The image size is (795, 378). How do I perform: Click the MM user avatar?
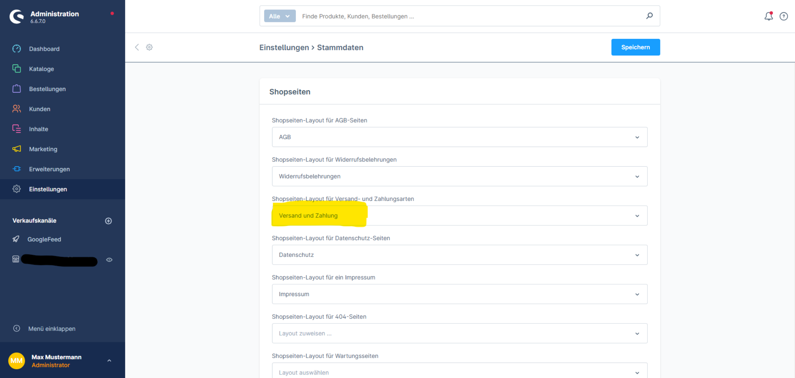click(x=16, y=360)
